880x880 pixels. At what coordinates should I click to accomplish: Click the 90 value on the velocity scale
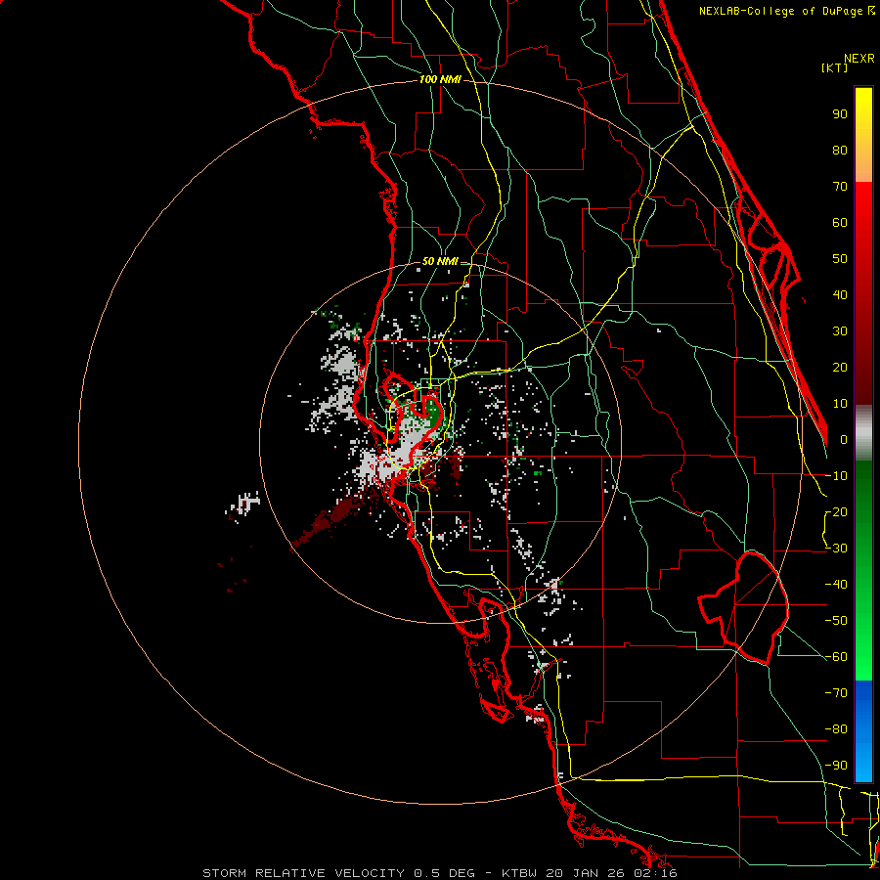pos(840,114)
